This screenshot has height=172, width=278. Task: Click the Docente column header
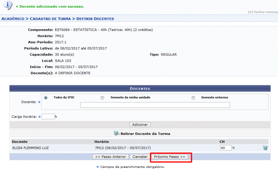click(x=19, y=142)
